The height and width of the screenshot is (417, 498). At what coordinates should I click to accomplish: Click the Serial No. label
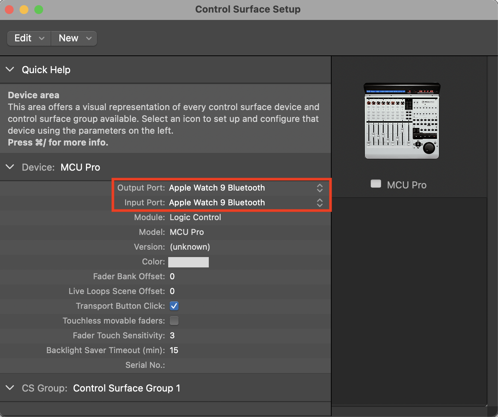[145, 365]
